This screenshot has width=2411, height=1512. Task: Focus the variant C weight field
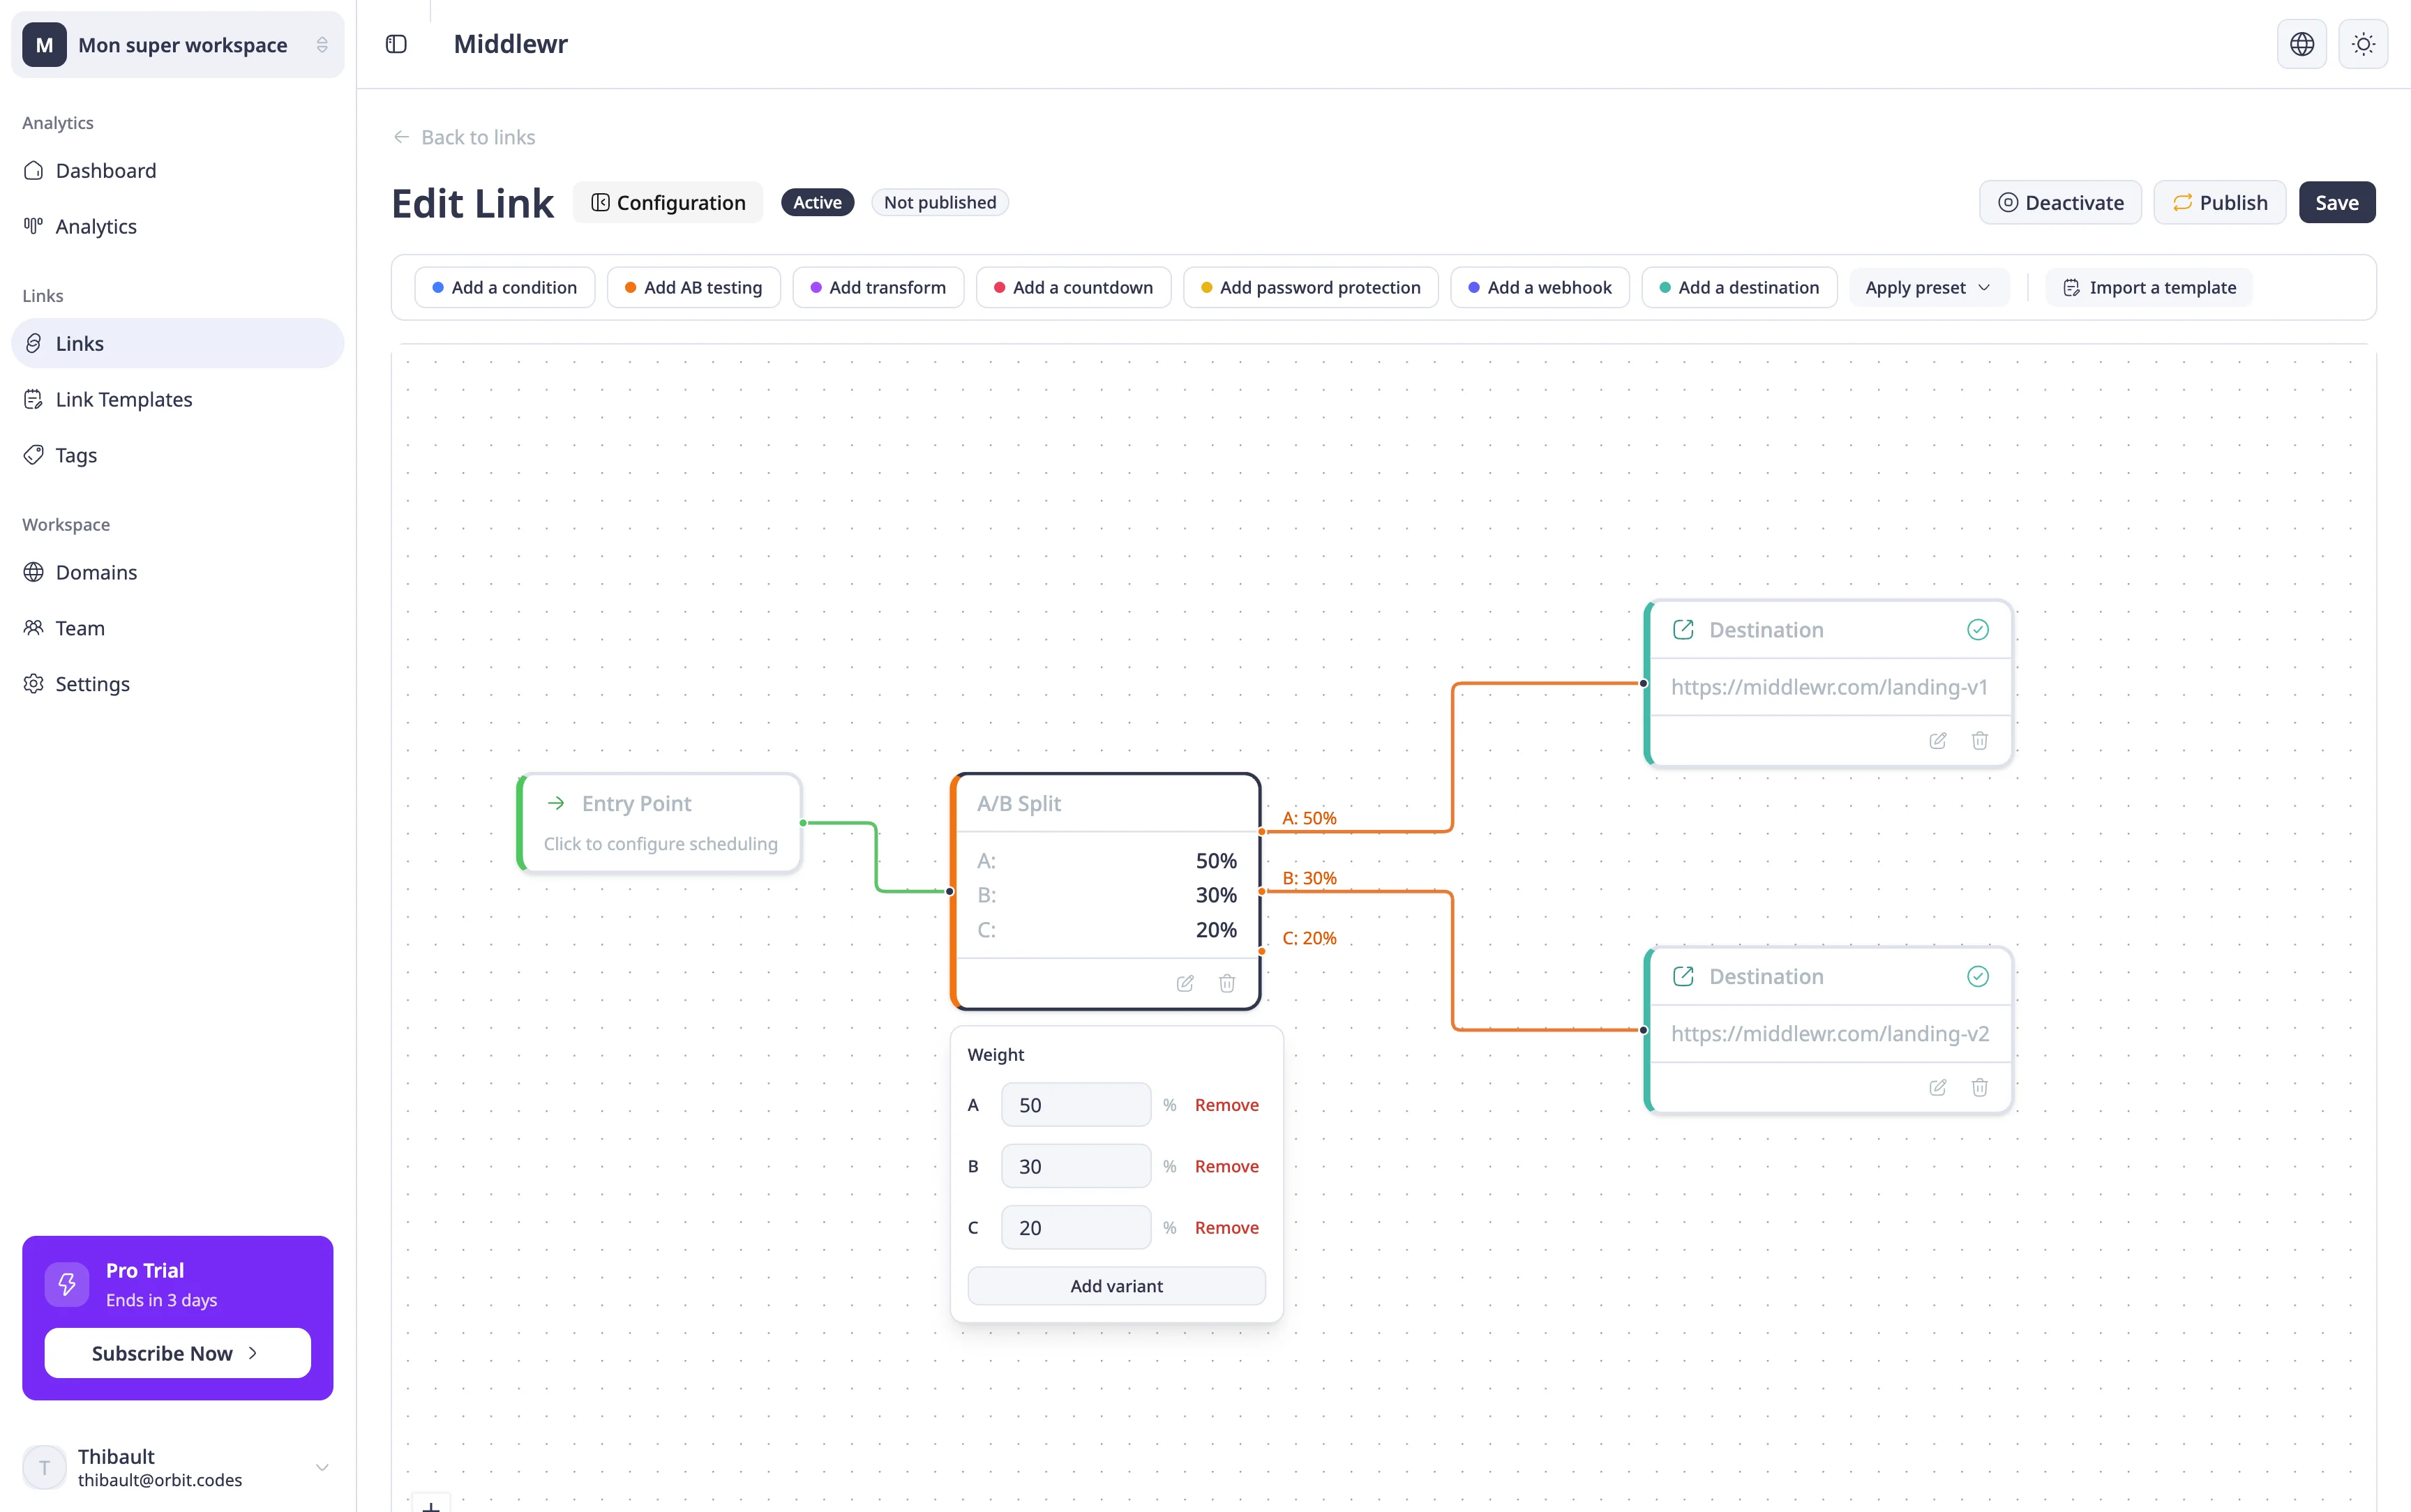(1076, 1228)
